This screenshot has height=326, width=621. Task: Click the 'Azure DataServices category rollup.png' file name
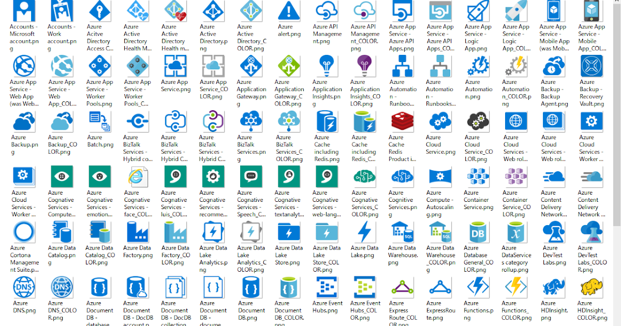click(516, 259)
